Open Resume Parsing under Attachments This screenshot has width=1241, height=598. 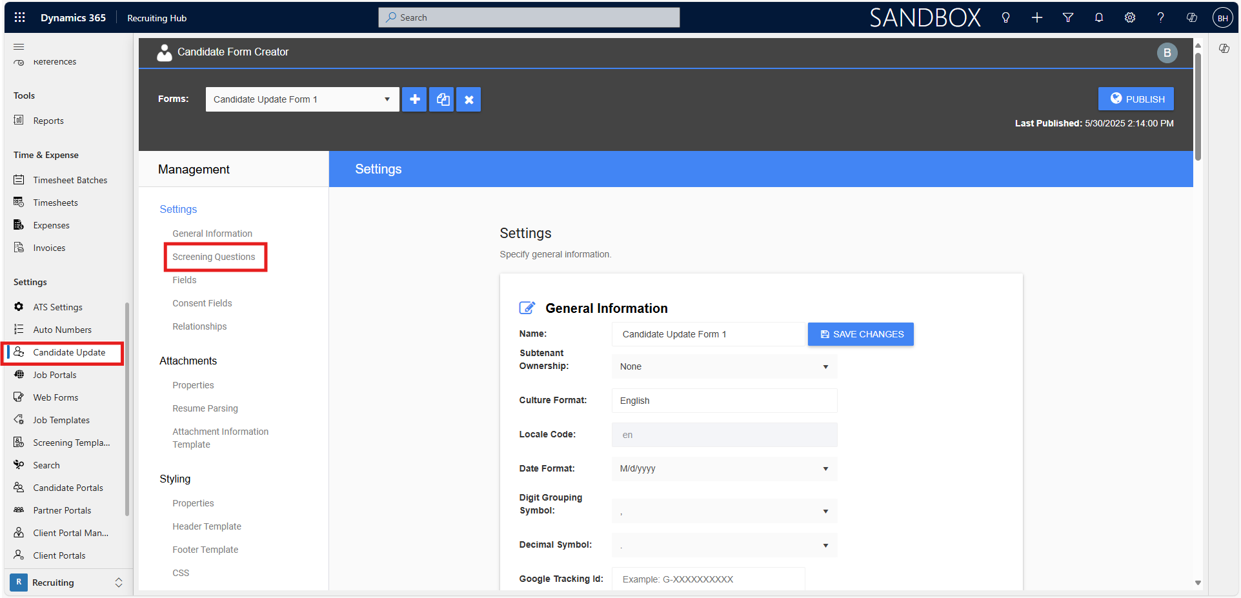pos(205,408)
